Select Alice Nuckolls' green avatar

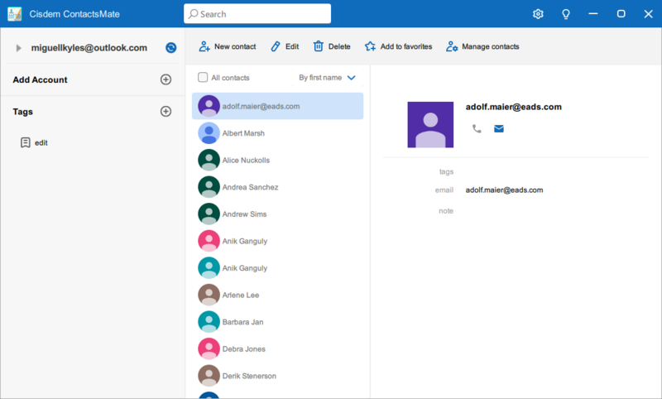[209, 160]
